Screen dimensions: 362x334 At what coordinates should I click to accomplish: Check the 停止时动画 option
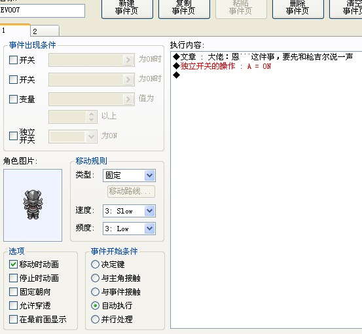coord(13,278)
